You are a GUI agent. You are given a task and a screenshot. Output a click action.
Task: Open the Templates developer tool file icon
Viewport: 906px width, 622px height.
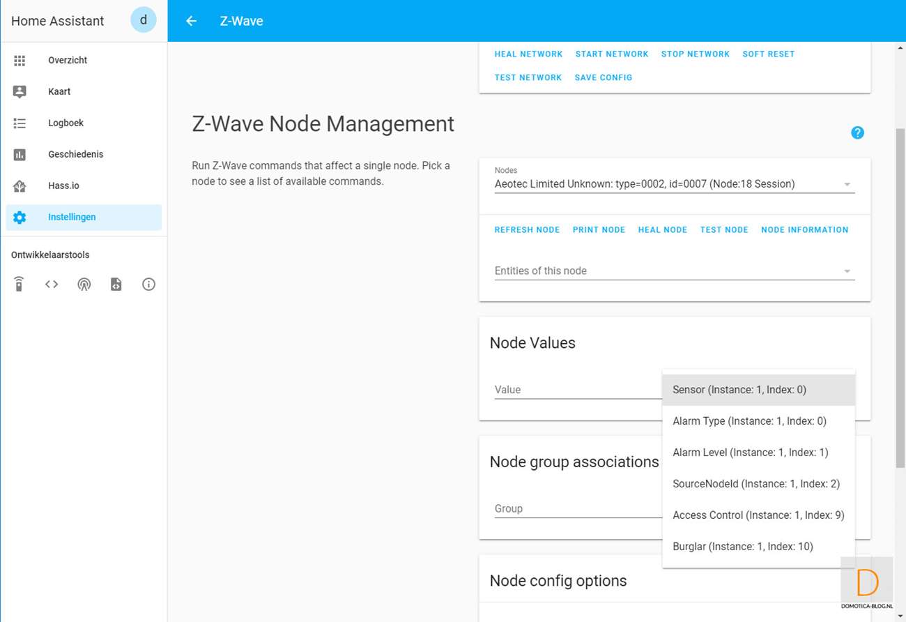tap(116, 285)
